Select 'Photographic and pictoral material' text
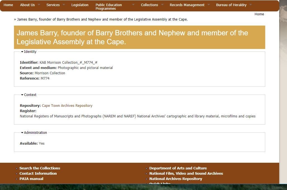 85,68
